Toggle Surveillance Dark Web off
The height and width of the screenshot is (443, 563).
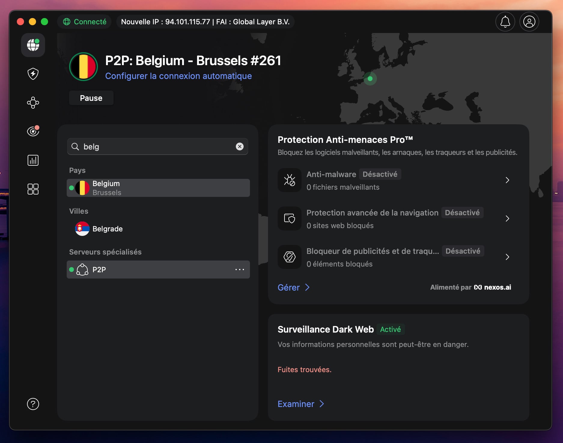(391, 329)
